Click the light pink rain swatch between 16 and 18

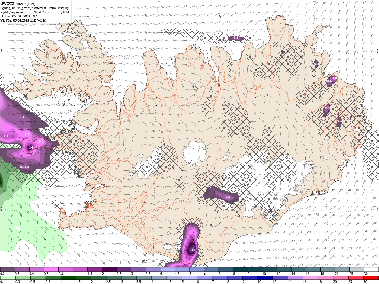[310, 278]
